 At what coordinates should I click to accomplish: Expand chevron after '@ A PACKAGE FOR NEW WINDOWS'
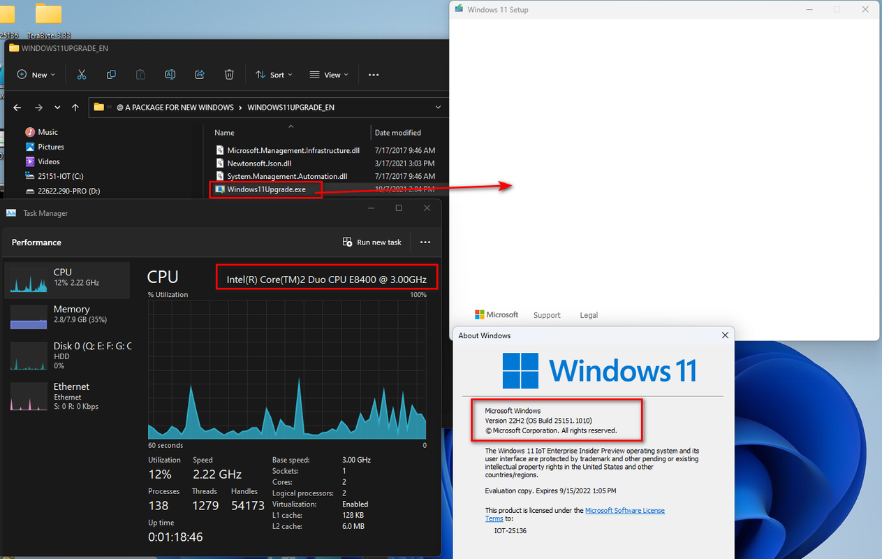click(240, 108)
